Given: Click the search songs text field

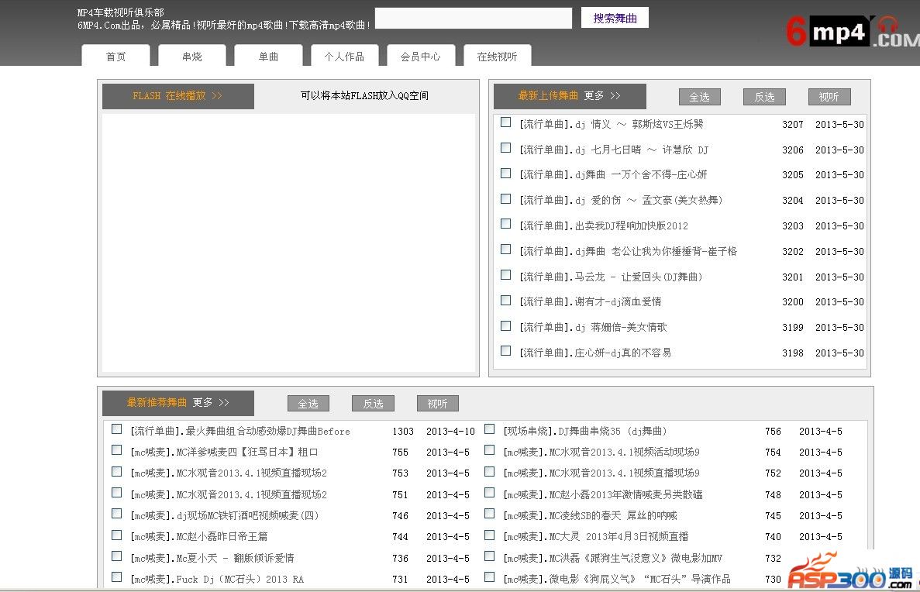Looking at the screenshot, I should coord(473,19).
